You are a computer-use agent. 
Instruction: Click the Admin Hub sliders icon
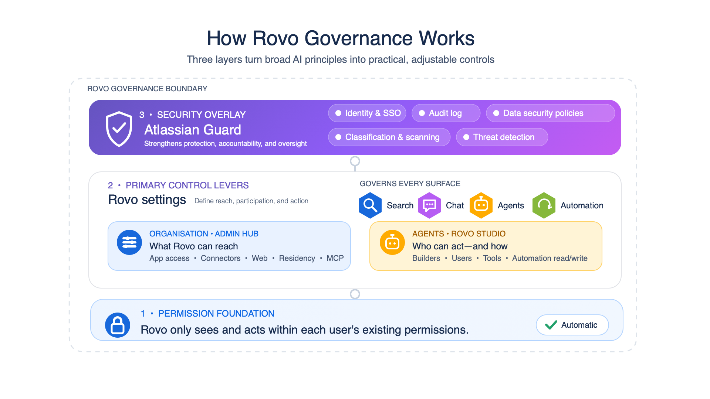coord(129,242)
